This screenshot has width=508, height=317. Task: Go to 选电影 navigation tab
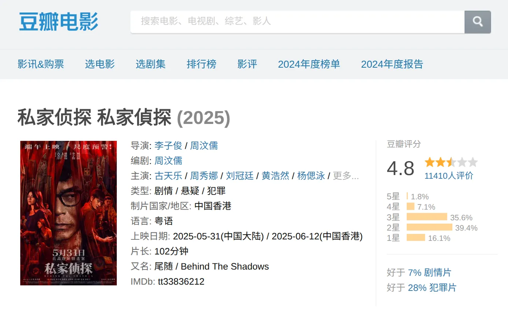pos(100,64)
